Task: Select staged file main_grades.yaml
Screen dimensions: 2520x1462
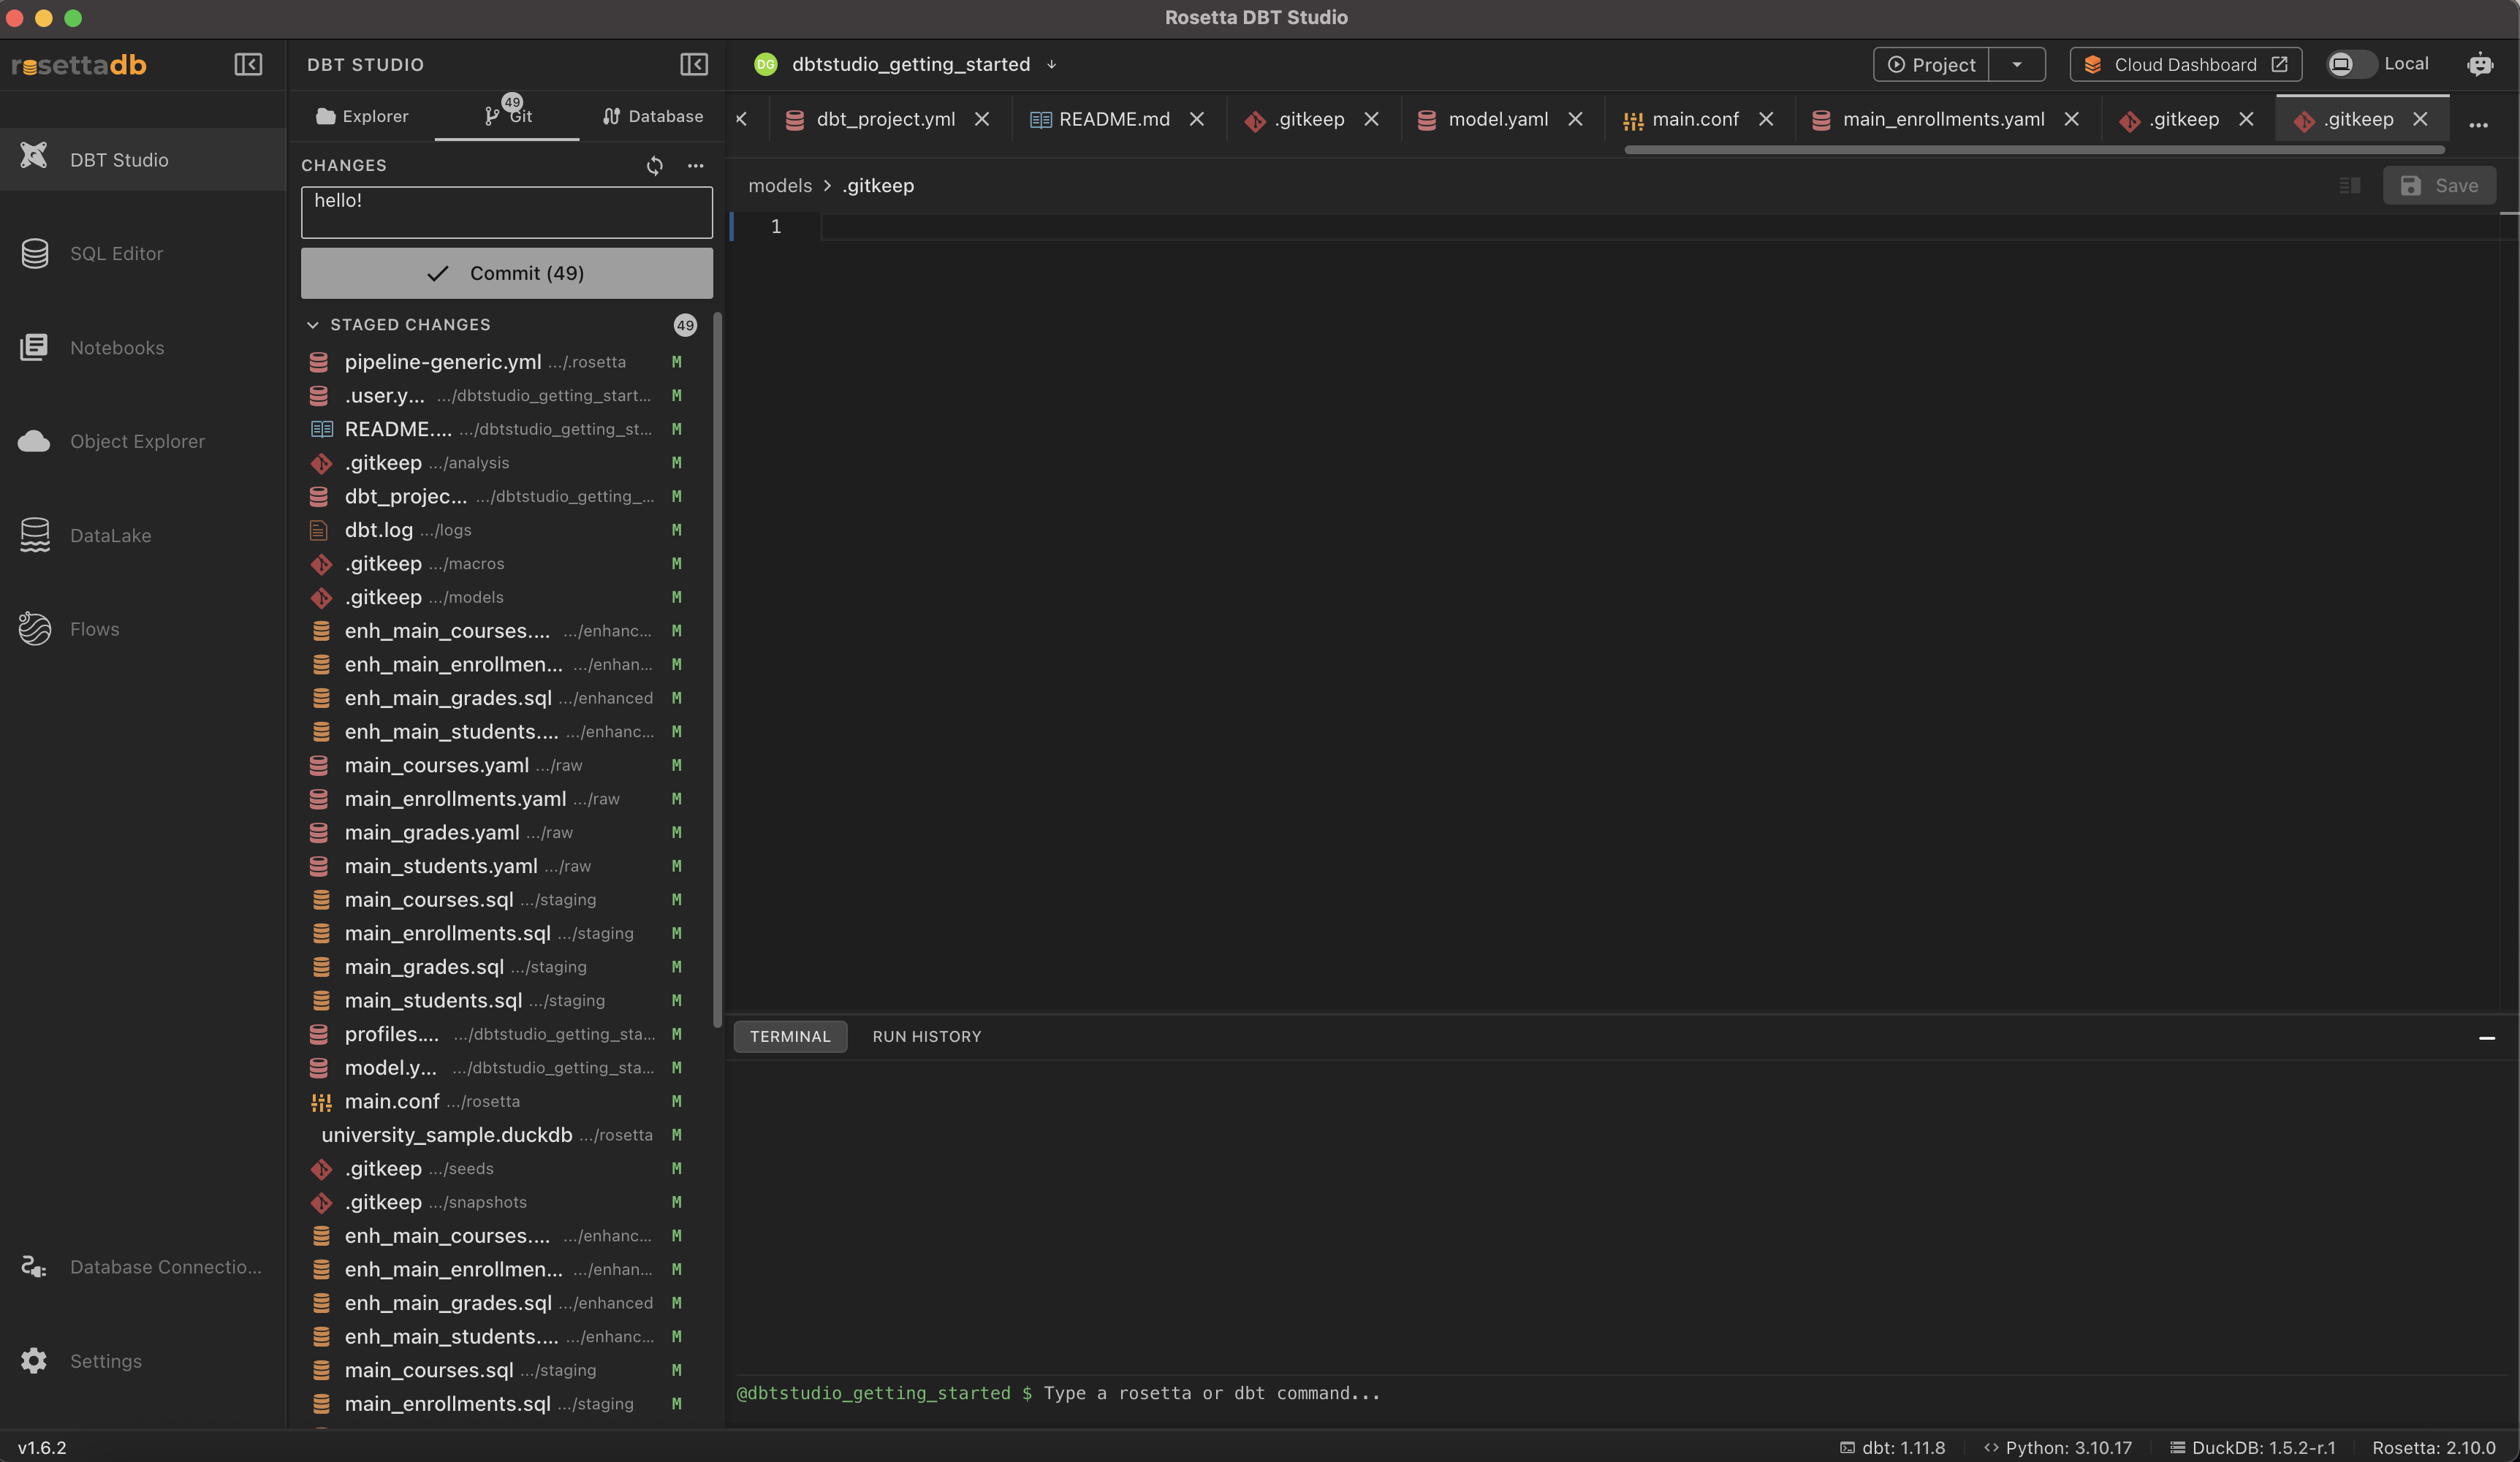Action: 499,832
